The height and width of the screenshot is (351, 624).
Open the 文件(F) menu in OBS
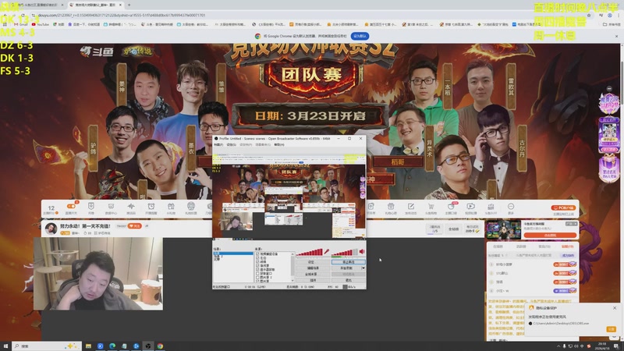coord(218,144)
